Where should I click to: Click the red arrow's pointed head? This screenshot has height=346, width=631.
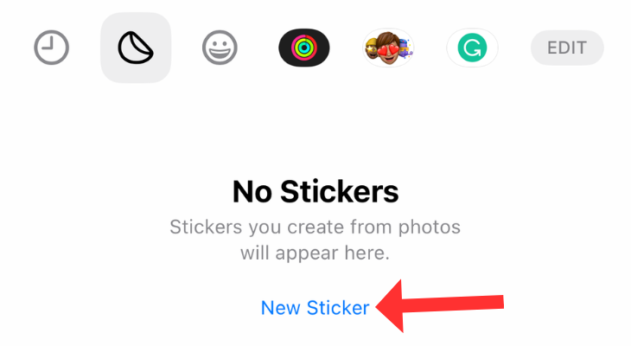click(x=389, y=306)
